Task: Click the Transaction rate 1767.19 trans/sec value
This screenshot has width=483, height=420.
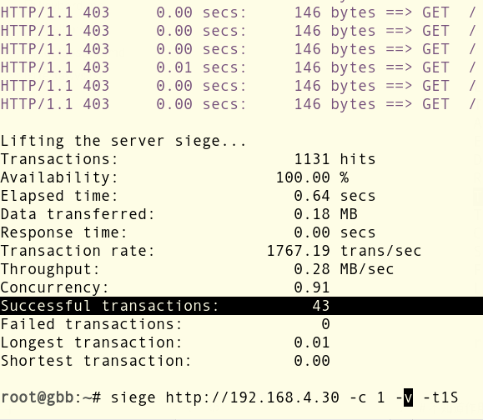Action: (x=344, y=251)
